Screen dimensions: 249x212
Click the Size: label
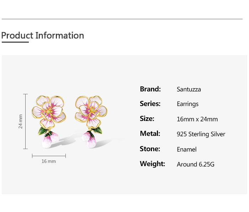pos(147,119)
